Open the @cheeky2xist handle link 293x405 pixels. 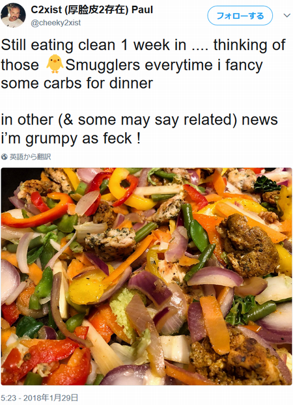click(56, 23)
